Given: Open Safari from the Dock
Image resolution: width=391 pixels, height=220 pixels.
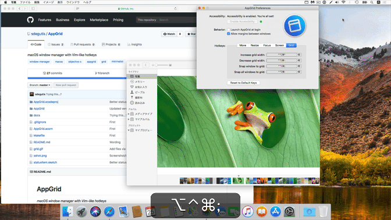Looking at the screenshot, I should 109,211.
